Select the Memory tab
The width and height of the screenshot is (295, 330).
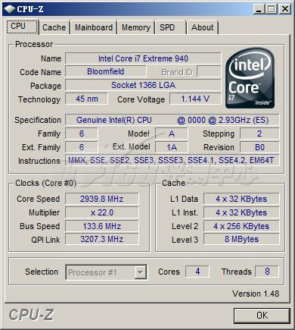coord(136,27)
